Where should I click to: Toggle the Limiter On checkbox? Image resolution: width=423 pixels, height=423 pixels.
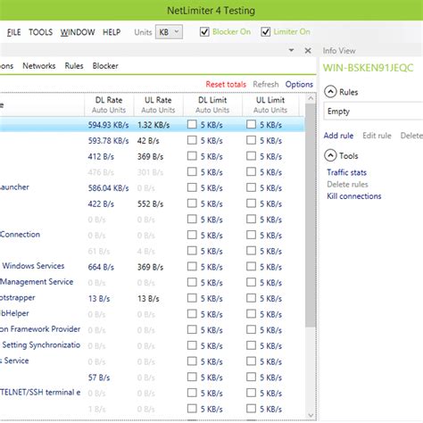pyautogui.click(x=265, y=31)
